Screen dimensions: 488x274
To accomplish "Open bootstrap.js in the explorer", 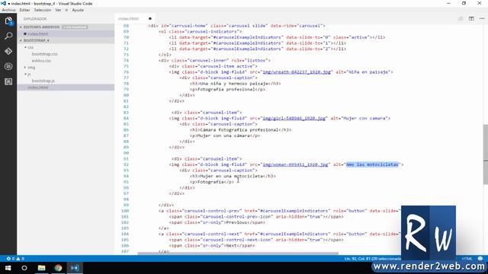I will click(x=43, y=81).
